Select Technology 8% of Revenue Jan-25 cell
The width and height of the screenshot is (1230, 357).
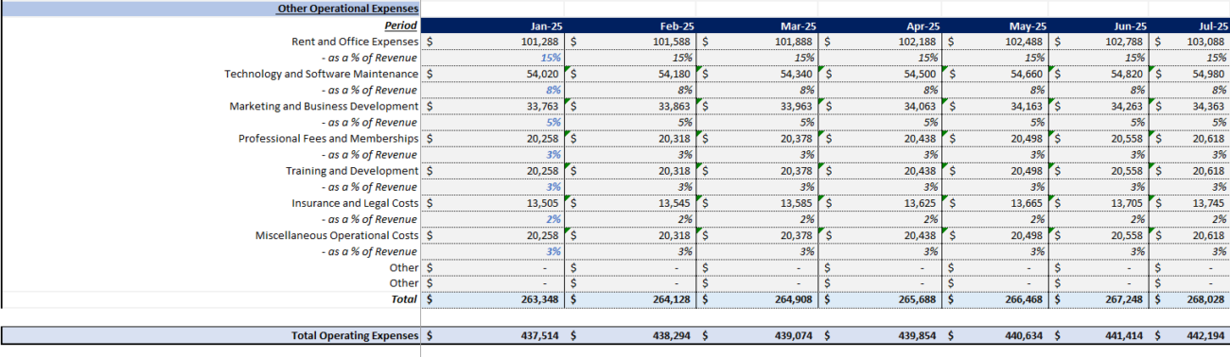[x=493, y=90]
